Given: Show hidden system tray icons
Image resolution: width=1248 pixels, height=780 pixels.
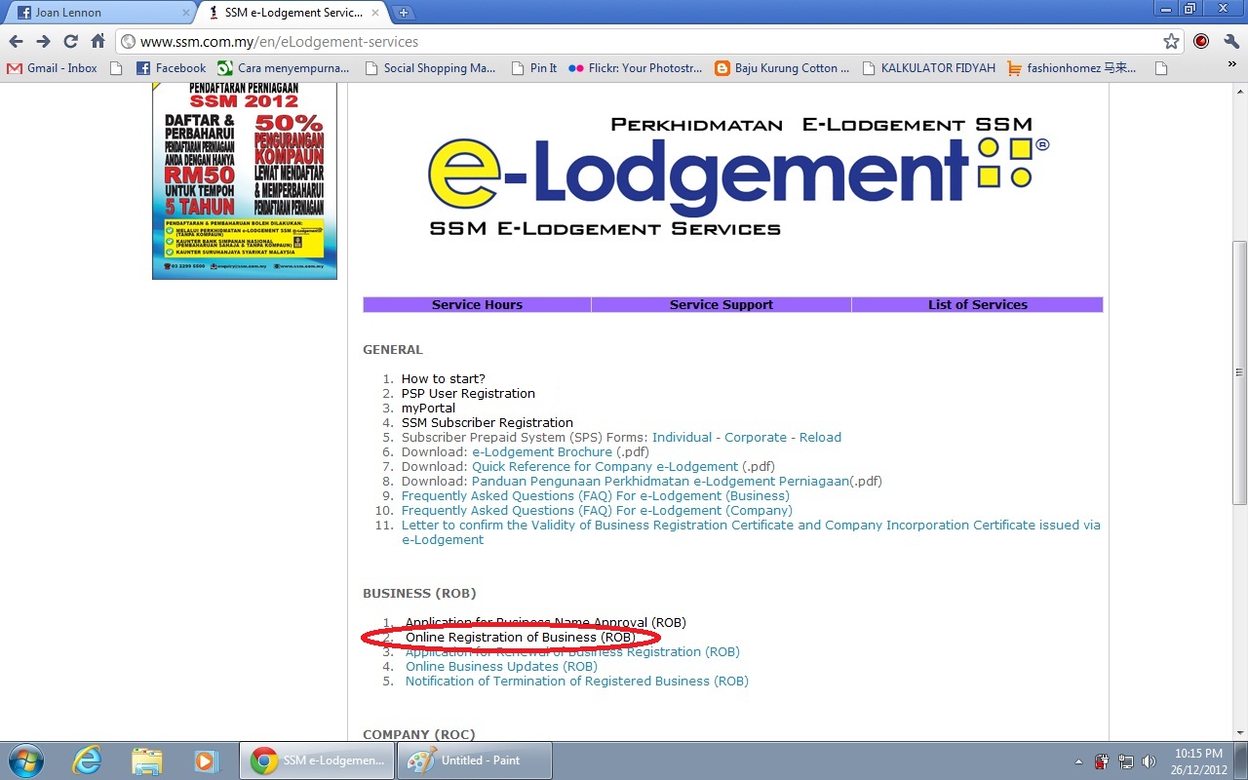Looking at the screenshot, I should point(1078,761).
